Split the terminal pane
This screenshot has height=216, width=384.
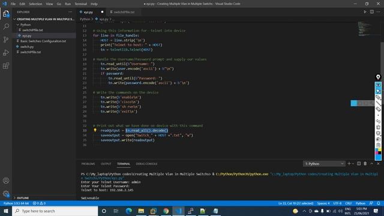coord(359,164)
